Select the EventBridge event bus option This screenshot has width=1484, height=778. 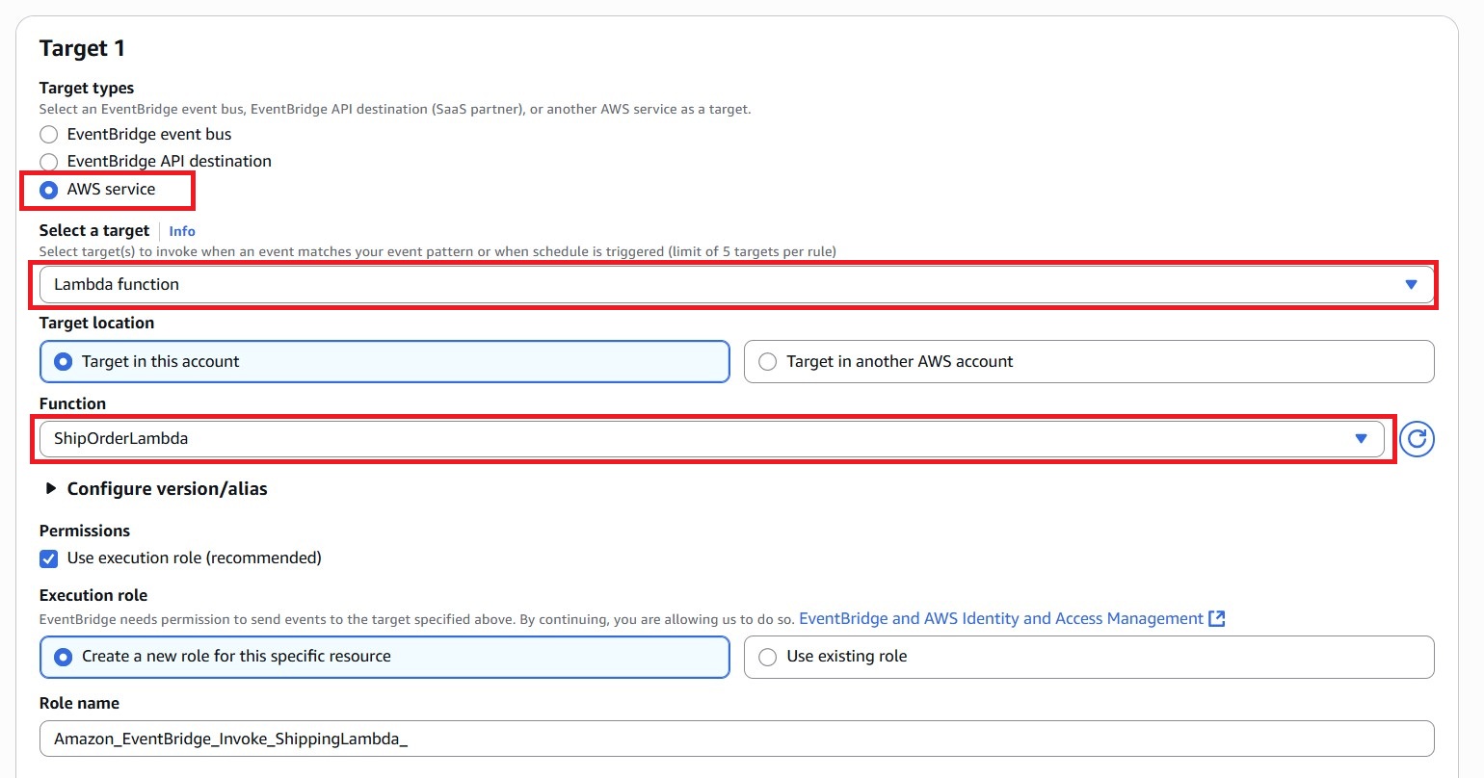[48, 134]
